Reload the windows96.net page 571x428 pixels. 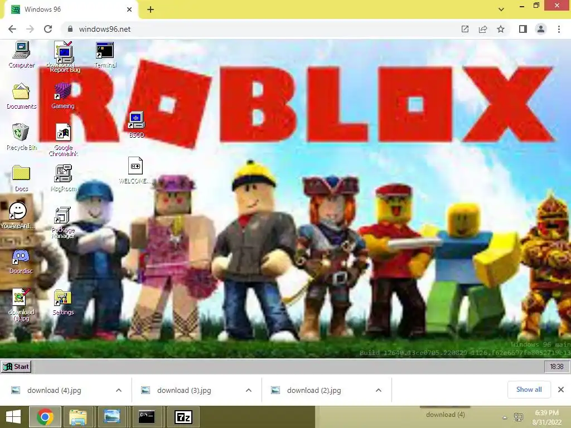(x=48, y=29)
